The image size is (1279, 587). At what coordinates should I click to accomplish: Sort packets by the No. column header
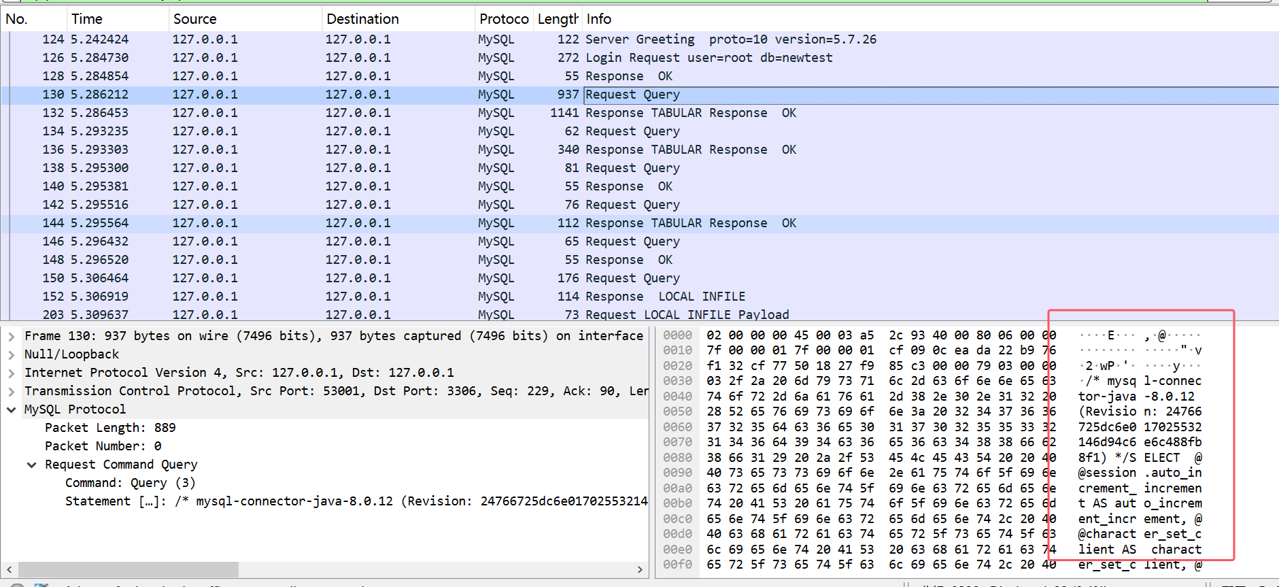click(x=33, y=19)
